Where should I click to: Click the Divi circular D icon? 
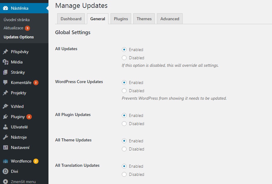5,171
